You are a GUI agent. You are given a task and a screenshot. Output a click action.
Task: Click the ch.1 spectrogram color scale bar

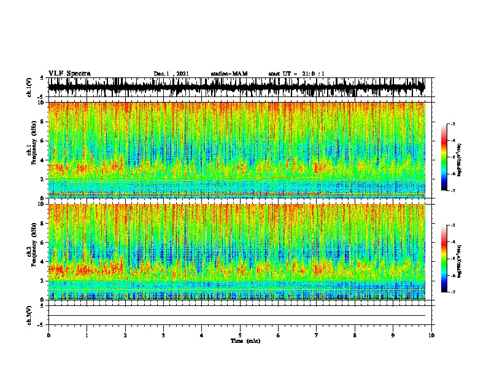(444, 157)
